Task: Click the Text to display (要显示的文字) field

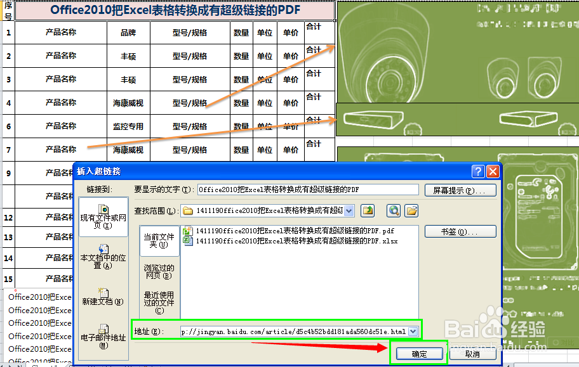Action: [x=308, y=190]
